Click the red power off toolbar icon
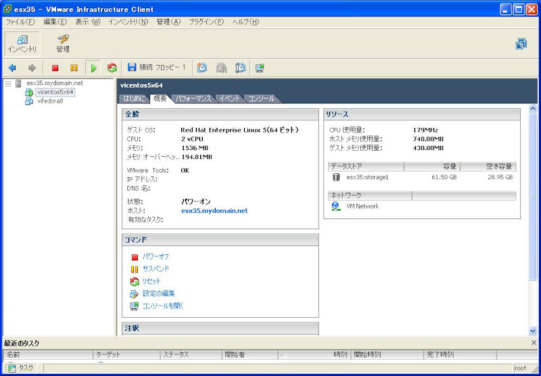 coord(55,68)
